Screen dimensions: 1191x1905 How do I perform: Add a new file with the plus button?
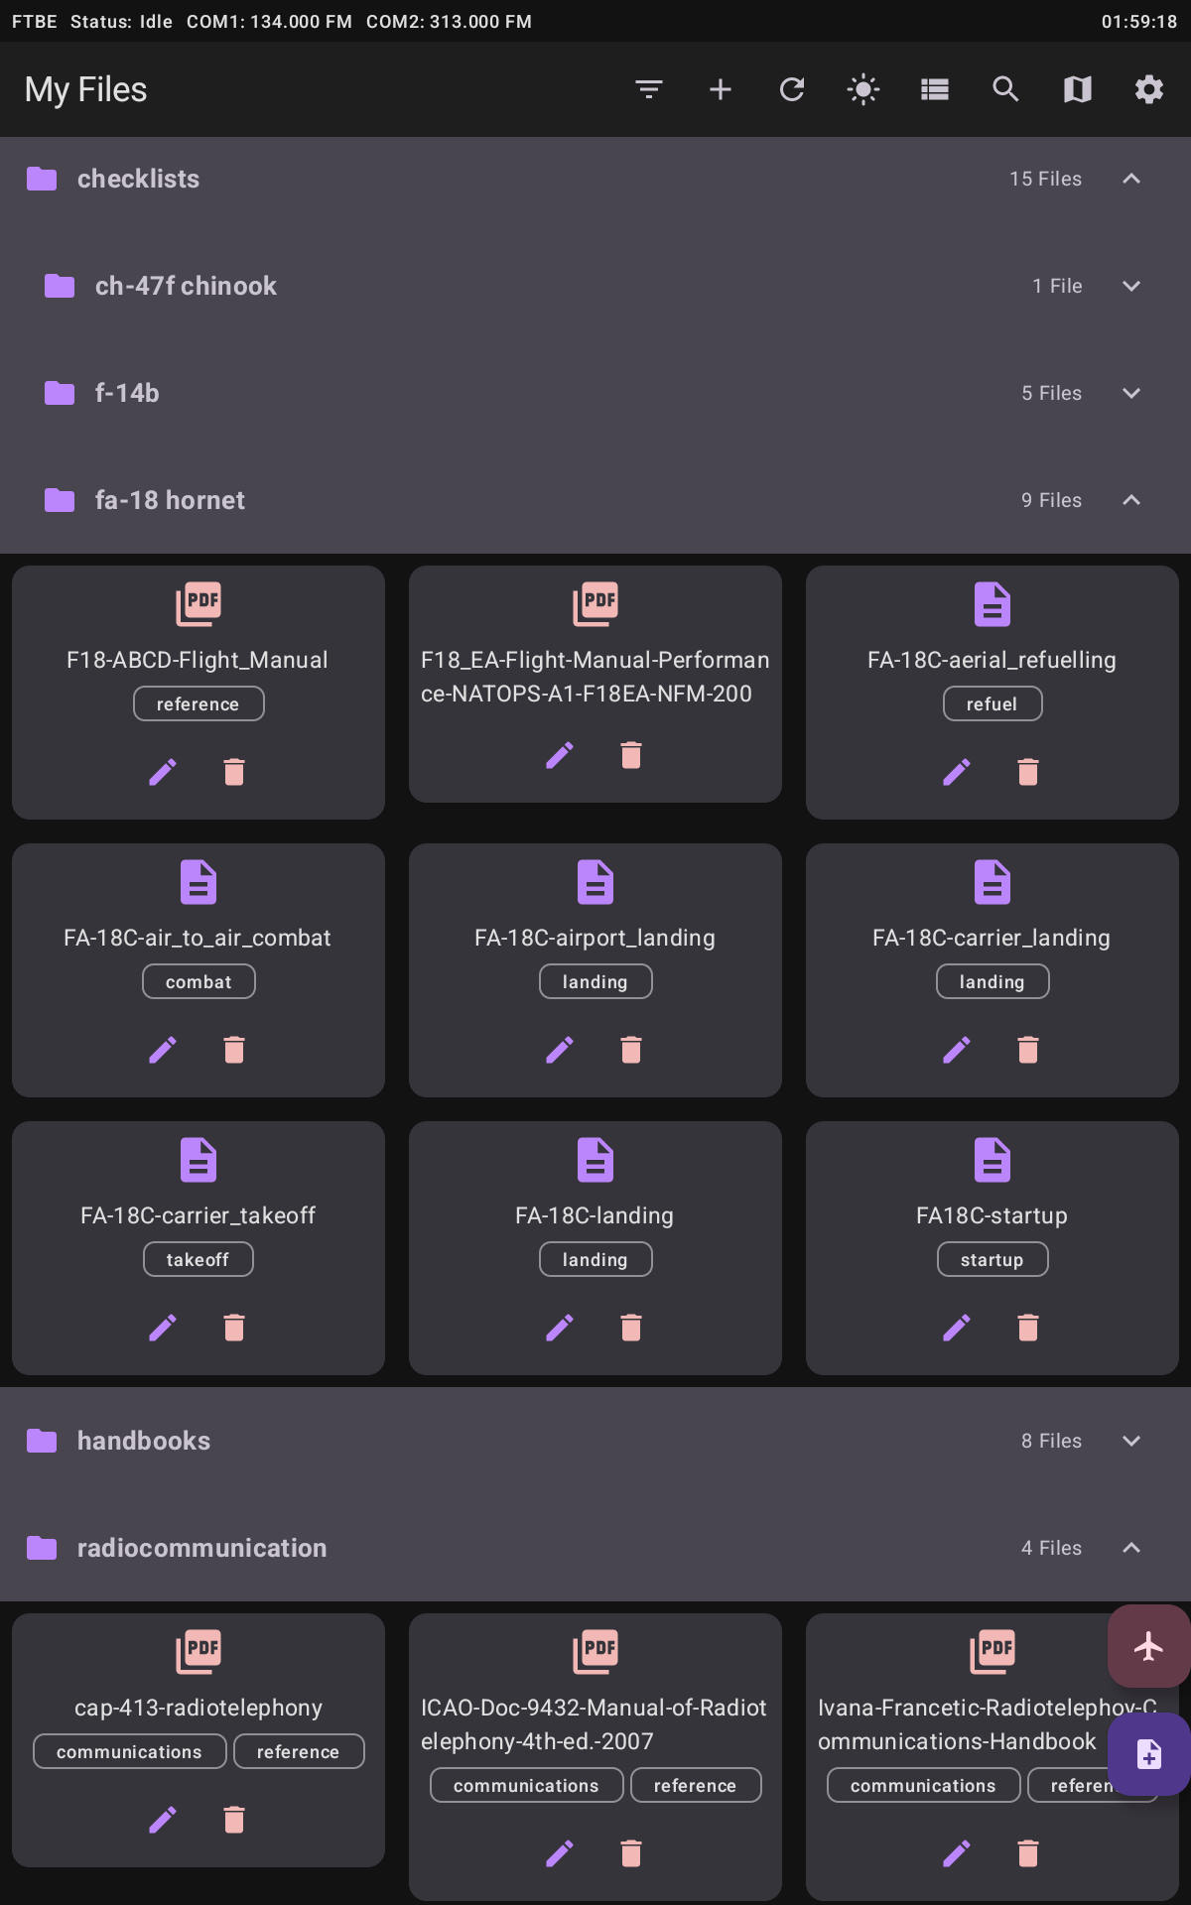(x=720, y=89)
